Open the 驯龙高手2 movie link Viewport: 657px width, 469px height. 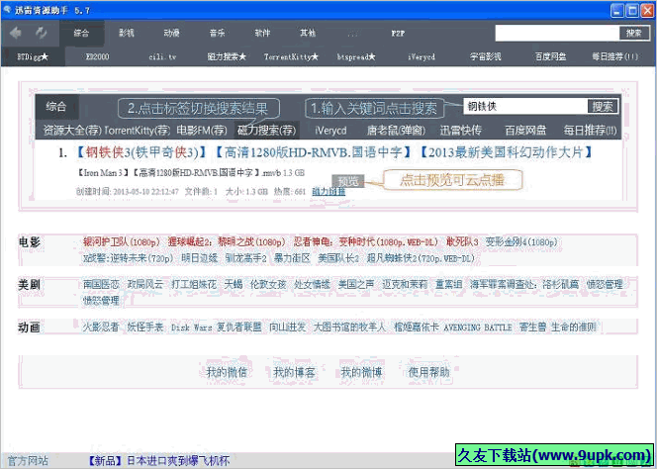(x=246, y=258)
